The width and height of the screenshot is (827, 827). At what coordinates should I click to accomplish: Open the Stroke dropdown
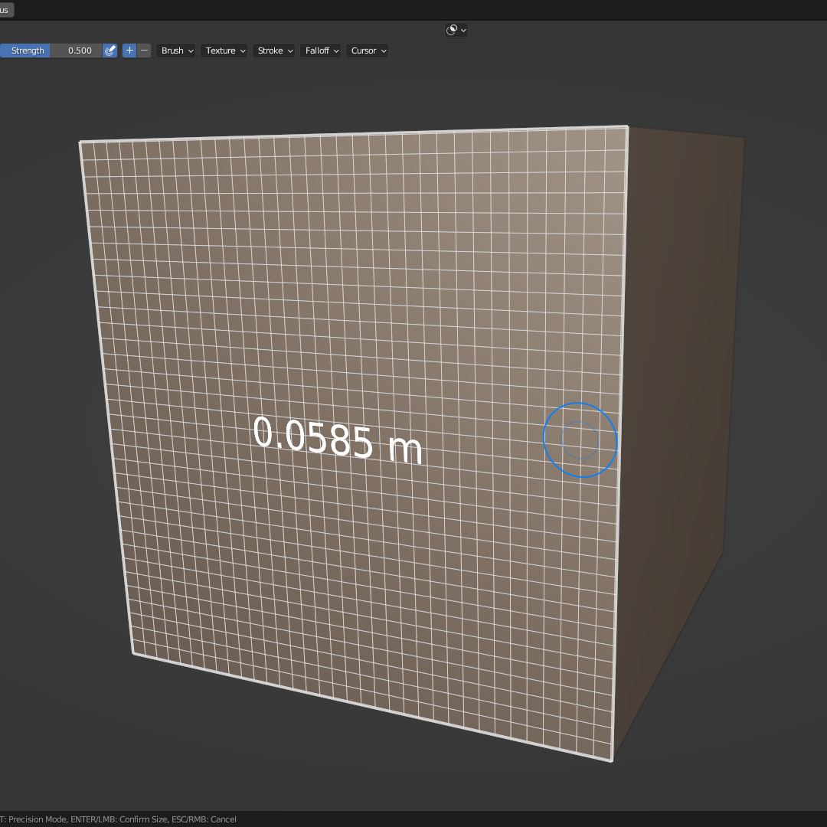[273, 51]
